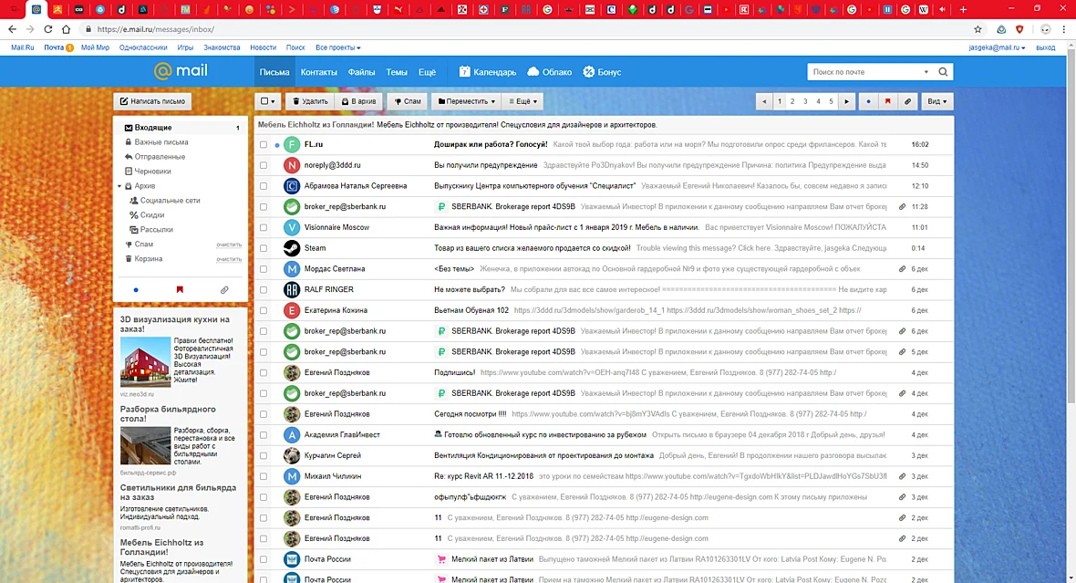Click the browser bookmark star icon
Image resolution: width=1076 pixels, height=583 pixels.
pyautogui.click(x=978, y=29)
